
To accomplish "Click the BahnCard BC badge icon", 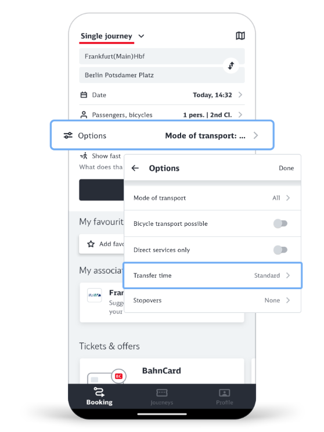I will (119, 376).
